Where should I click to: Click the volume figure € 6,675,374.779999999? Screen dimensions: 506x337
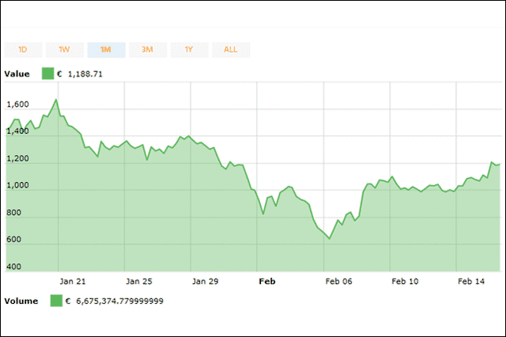tap(115, 301)
